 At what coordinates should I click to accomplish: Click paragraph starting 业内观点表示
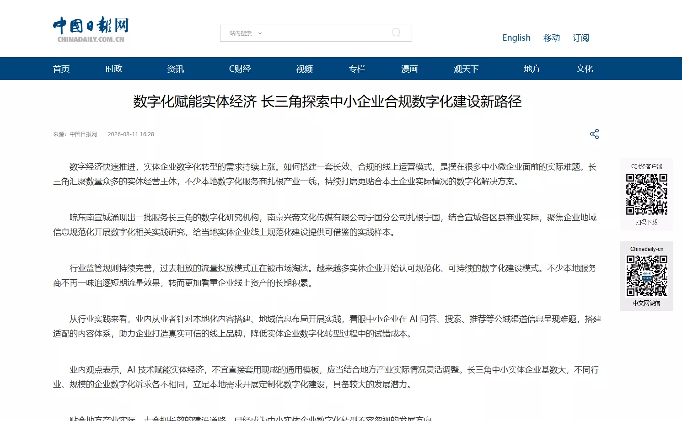coord(326,377)
